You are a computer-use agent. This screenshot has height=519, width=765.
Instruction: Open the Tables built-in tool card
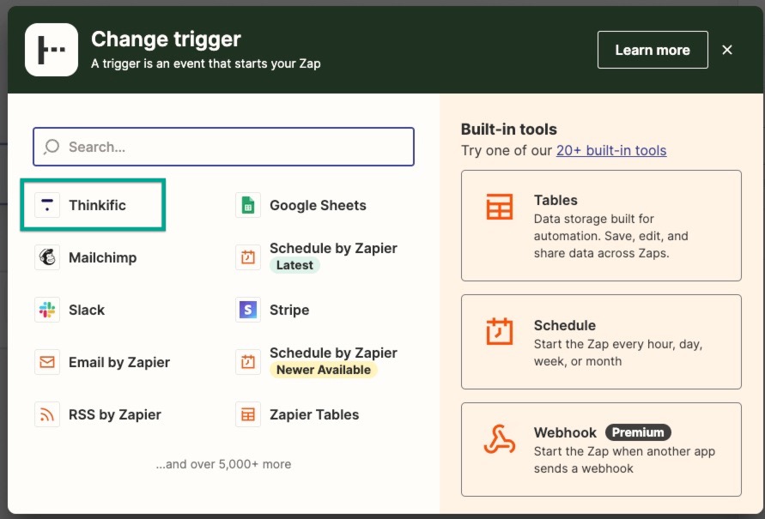(x=600, y=226)
